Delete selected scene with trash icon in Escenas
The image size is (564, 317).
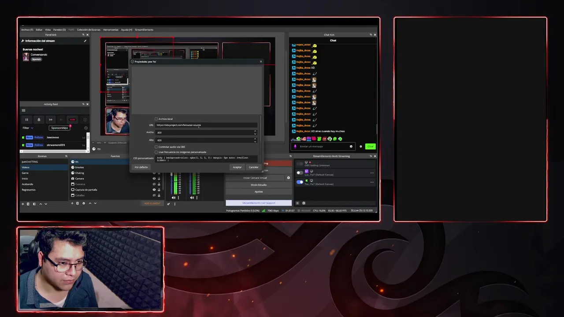tap(28, 204)
